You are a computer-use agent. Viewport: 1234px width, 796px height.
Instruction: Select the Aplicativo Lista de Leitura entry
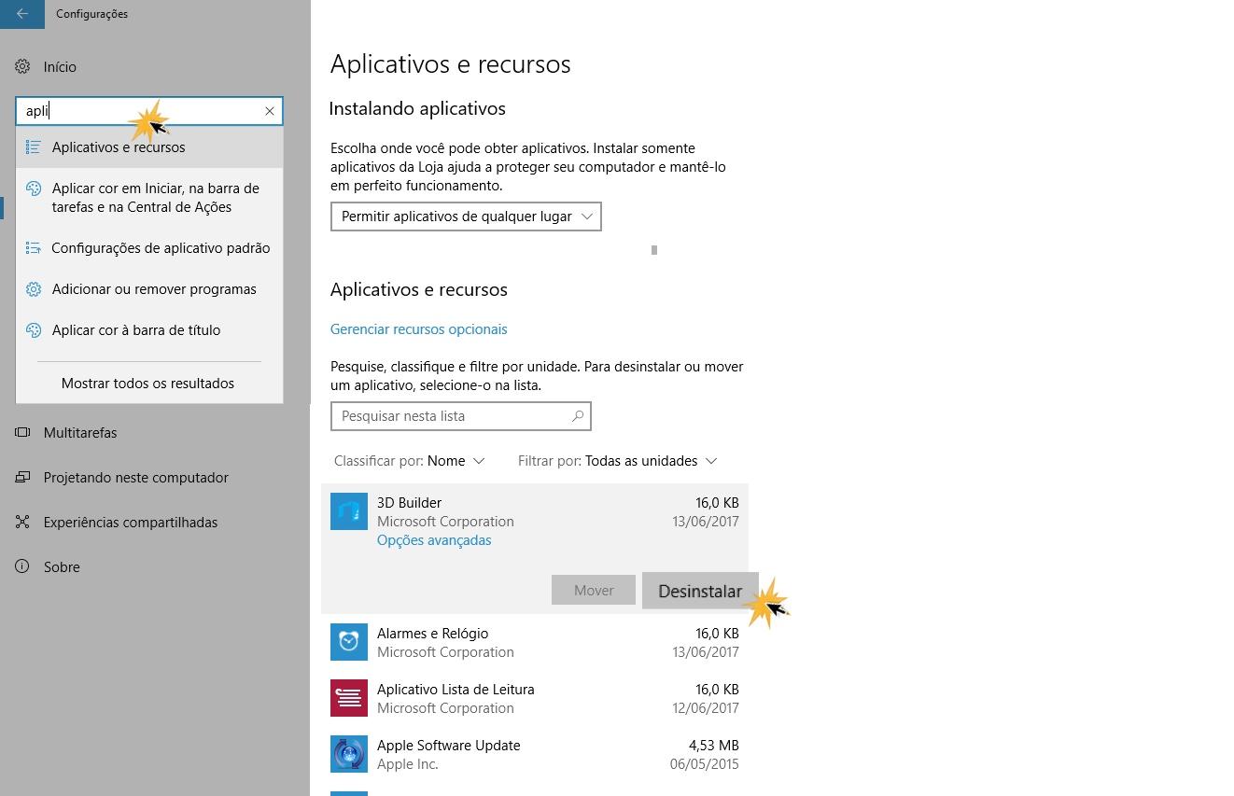(535, 698)
